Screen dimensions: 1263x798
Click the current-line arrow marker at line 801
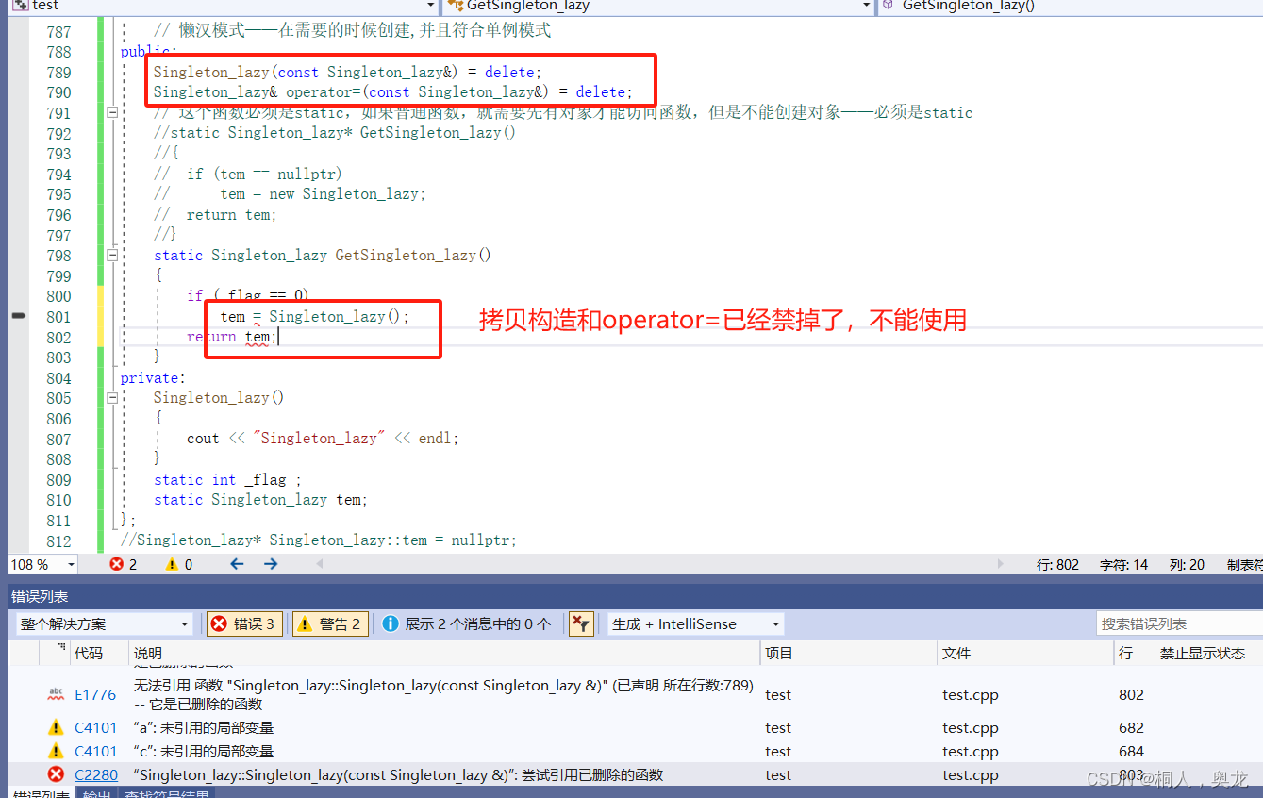tap(18, 317)
